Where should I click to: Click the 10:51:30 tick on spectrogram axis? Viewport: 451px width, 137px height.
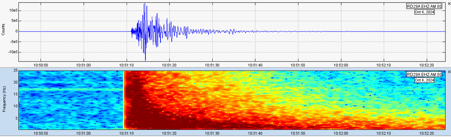212,133
